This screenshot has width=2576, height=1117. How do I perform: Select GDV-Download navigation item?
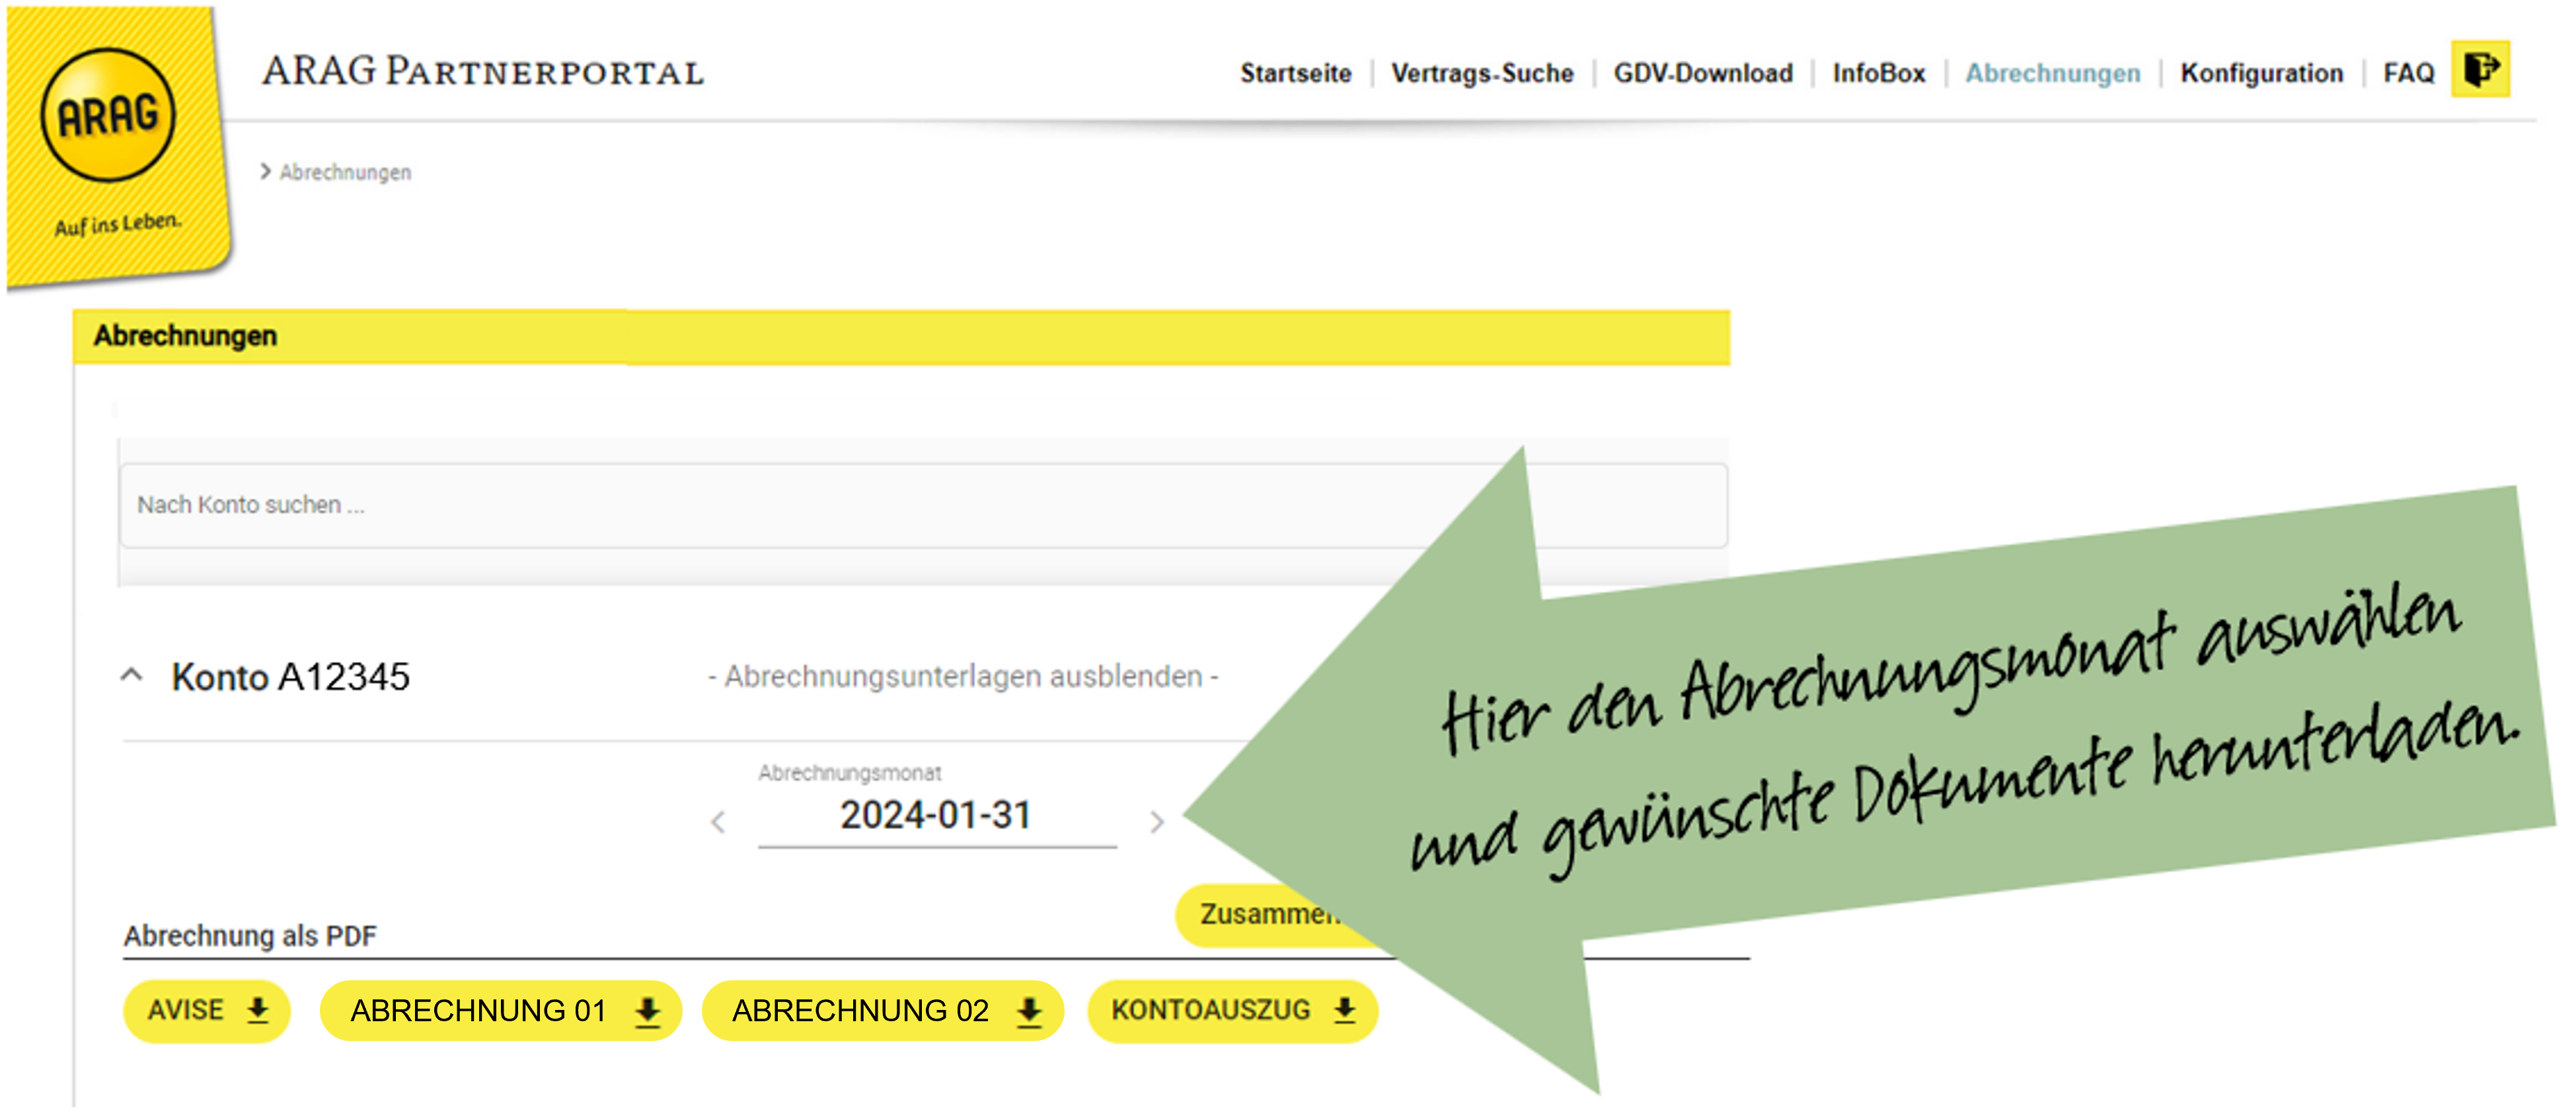(x=1702, y=73)
